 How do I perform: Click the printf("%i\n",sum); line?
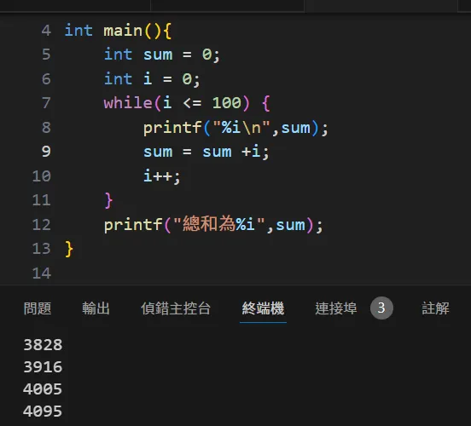(235, 128)
